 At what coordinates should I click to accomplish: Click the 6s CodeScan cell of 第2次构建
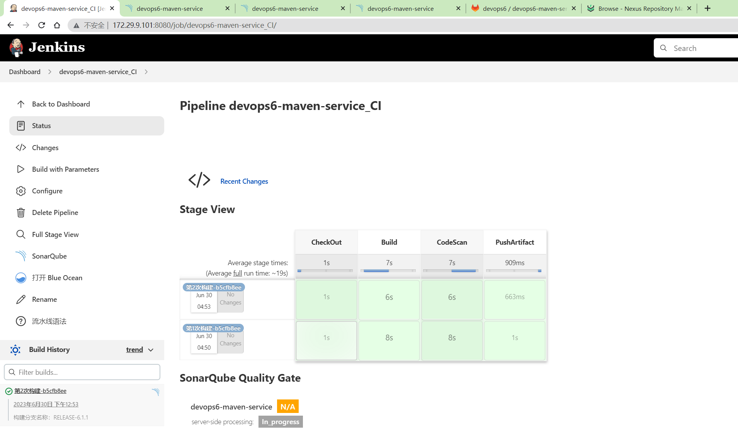point(452,299)
